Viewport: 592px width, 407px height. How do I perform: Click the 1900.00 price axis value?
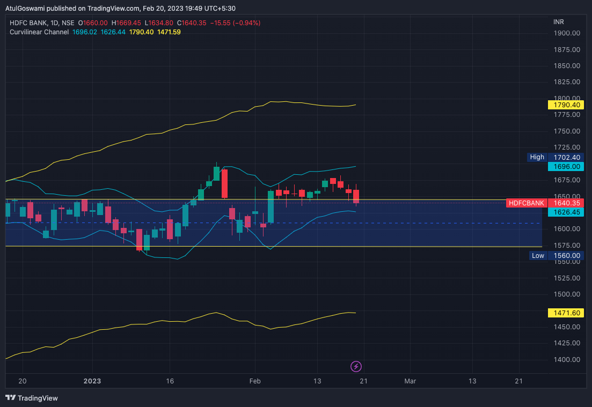567,33
